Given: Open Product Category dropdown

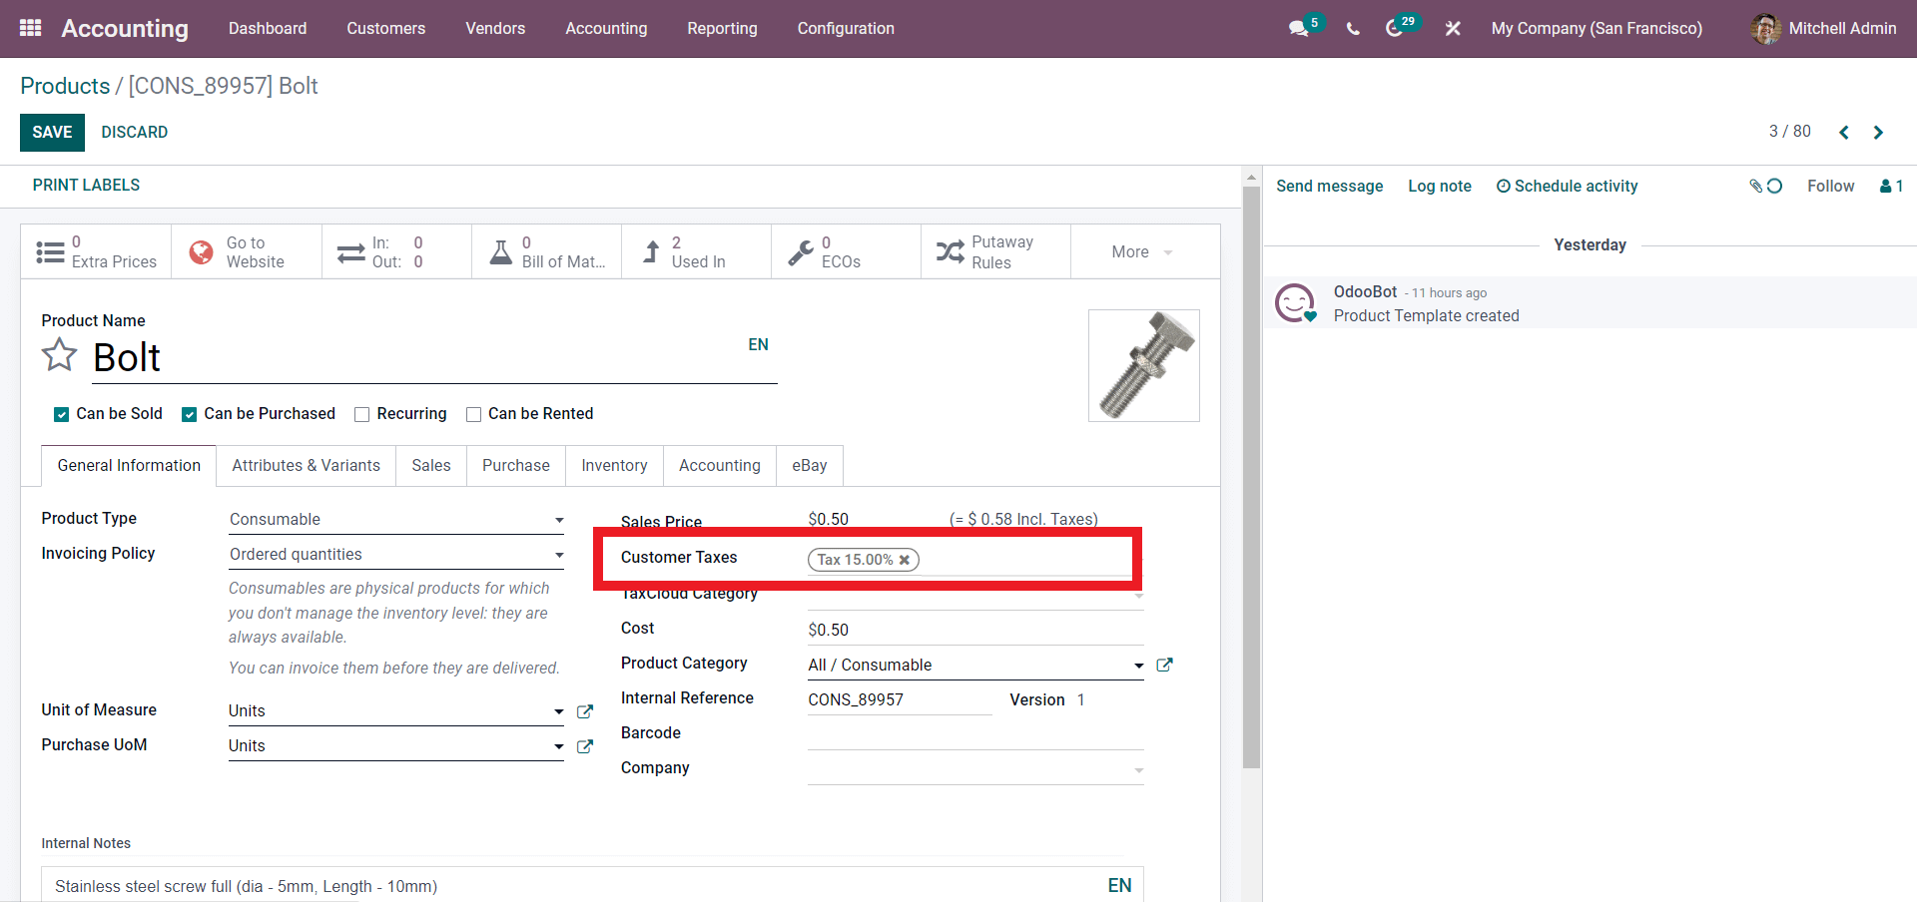Looking at the screenshot, I should tap(975, 666).
